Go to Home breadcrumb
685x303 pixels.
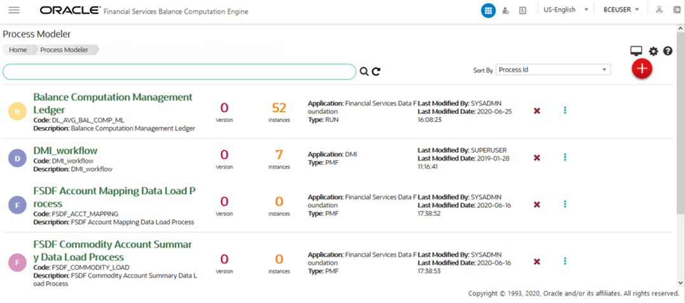point(18,50)
